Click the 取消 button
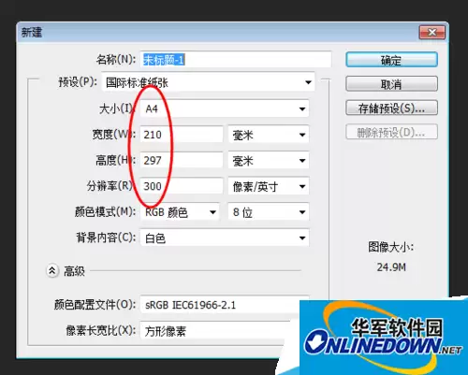This screenshot has width=468, height=375. (x=391, y=84)
